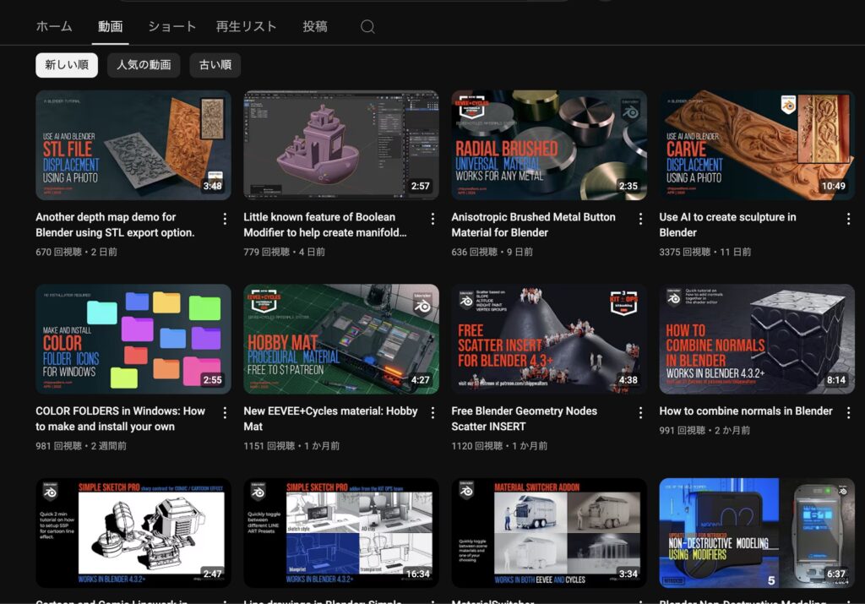
Task: Go to the ホーム tab
Action: (x=54, y=26)
